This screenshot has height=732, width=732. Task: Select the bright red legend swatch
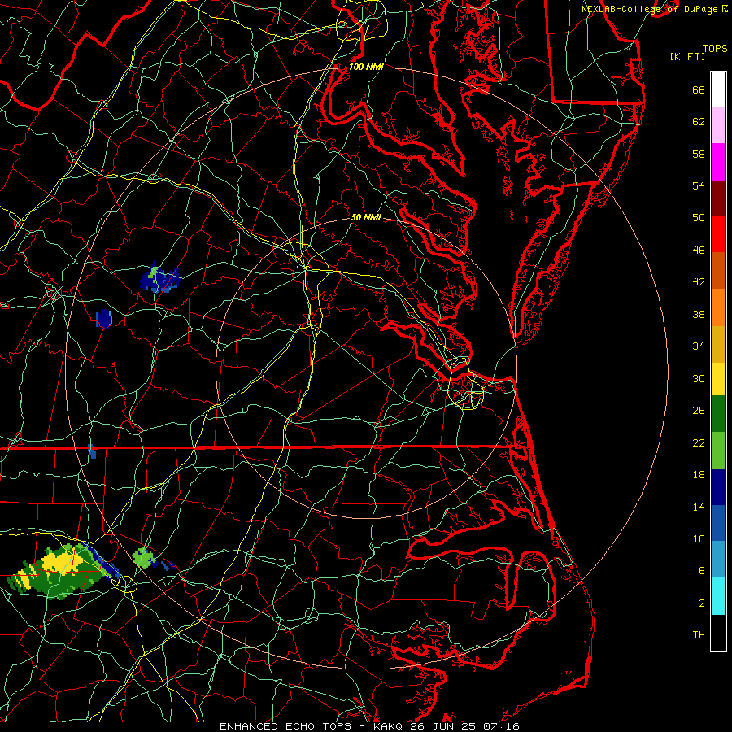(718, 234)
